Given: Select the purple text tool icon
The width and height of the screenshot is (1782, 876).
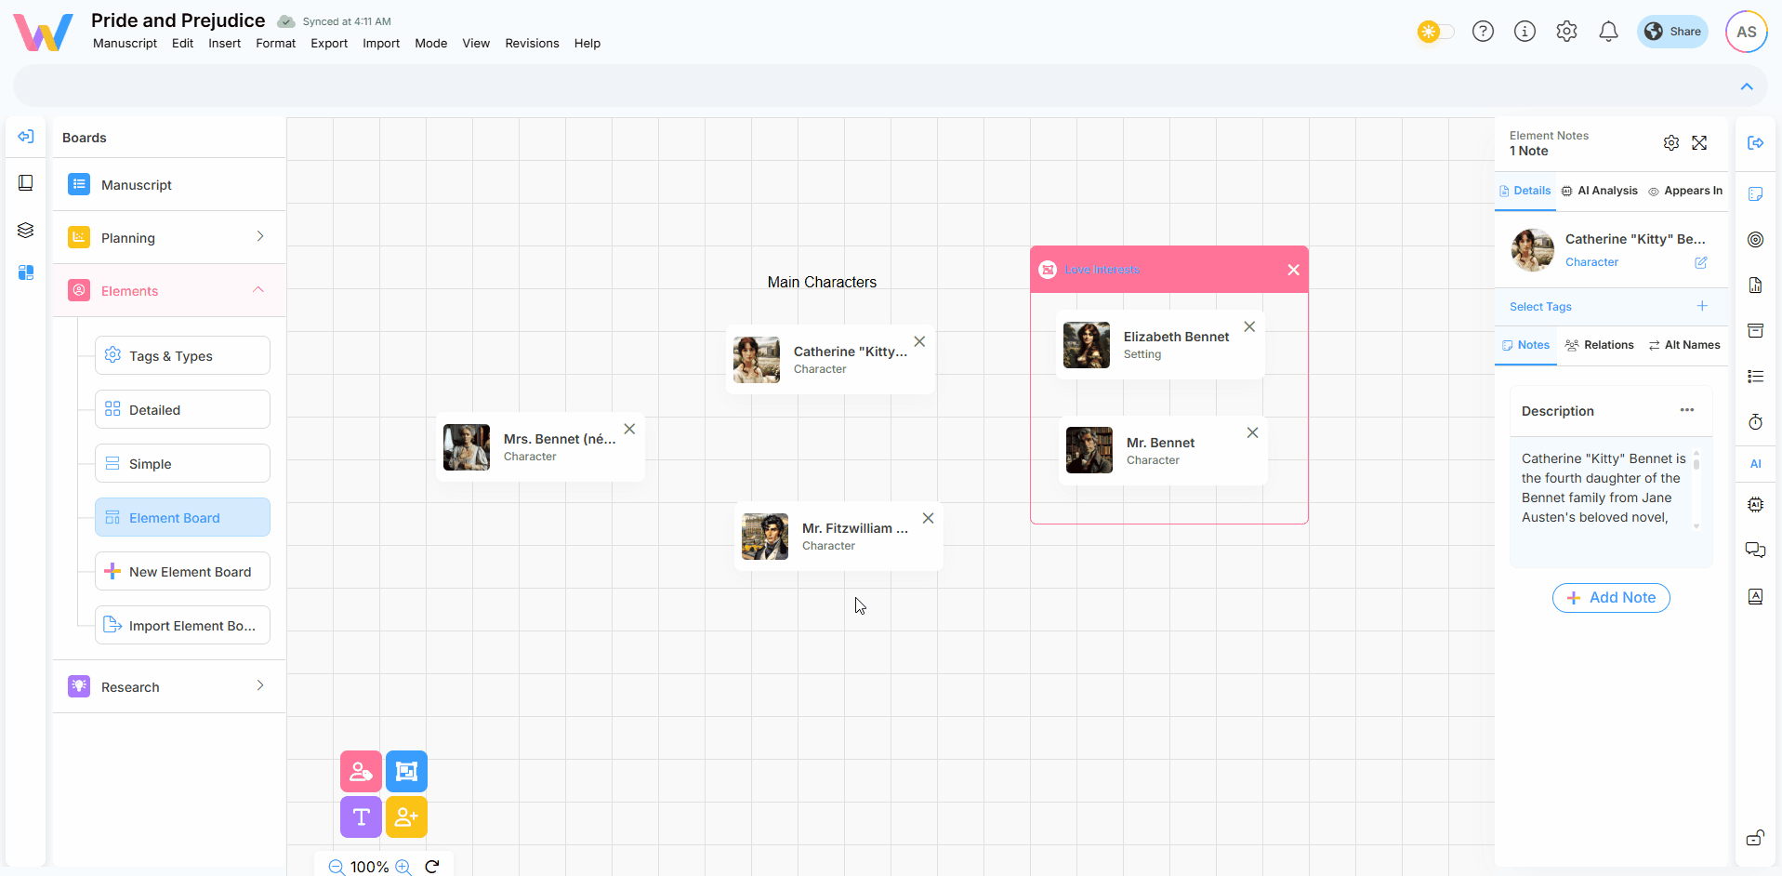Looking at the screenshot, I should (x=361, y=816).
